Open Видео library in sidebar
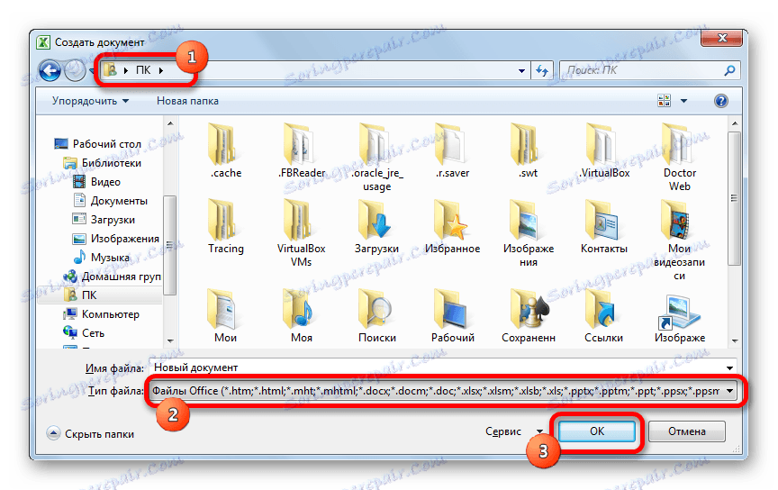 [96, 182]
